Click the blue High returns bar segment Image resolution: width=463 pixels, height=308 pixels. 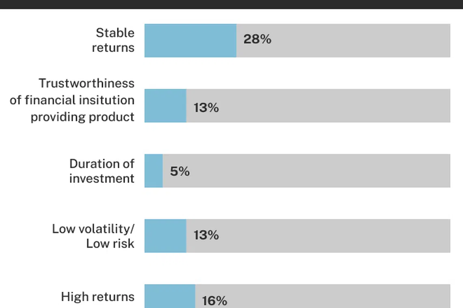(170, 297)
